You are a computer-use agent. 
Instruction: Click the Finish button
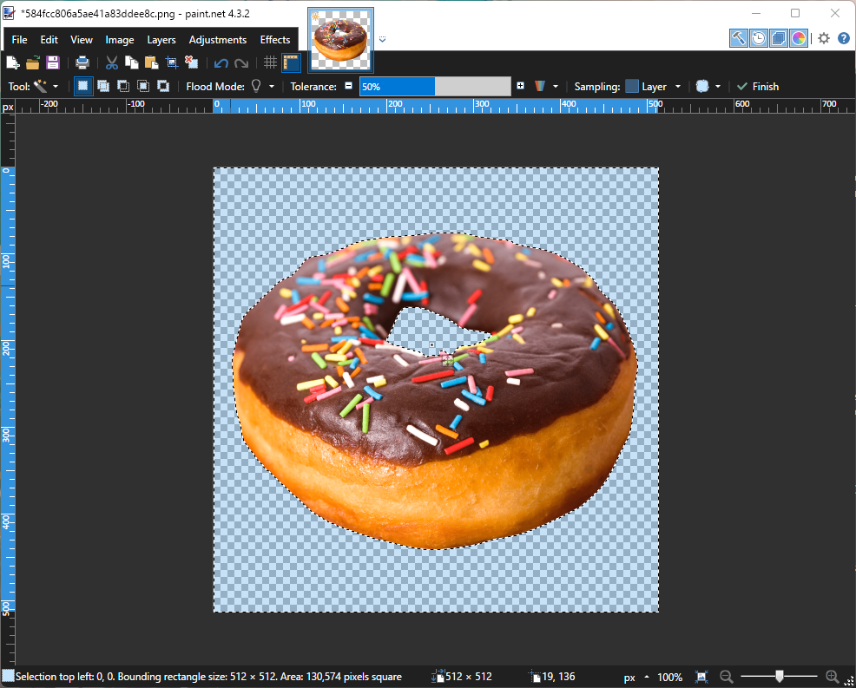coord(758,86)
